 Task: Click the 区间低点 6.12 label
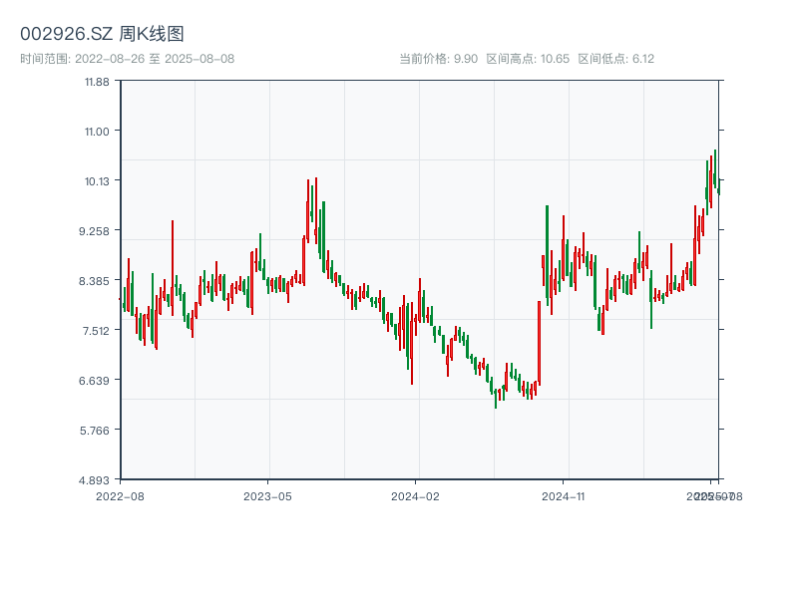615,59
